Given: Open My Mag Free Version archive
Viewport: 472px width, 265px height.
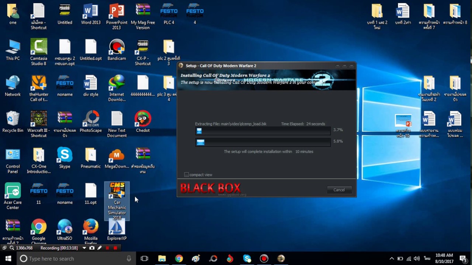Looking at the screenshot, I should (x=143, y=17).
